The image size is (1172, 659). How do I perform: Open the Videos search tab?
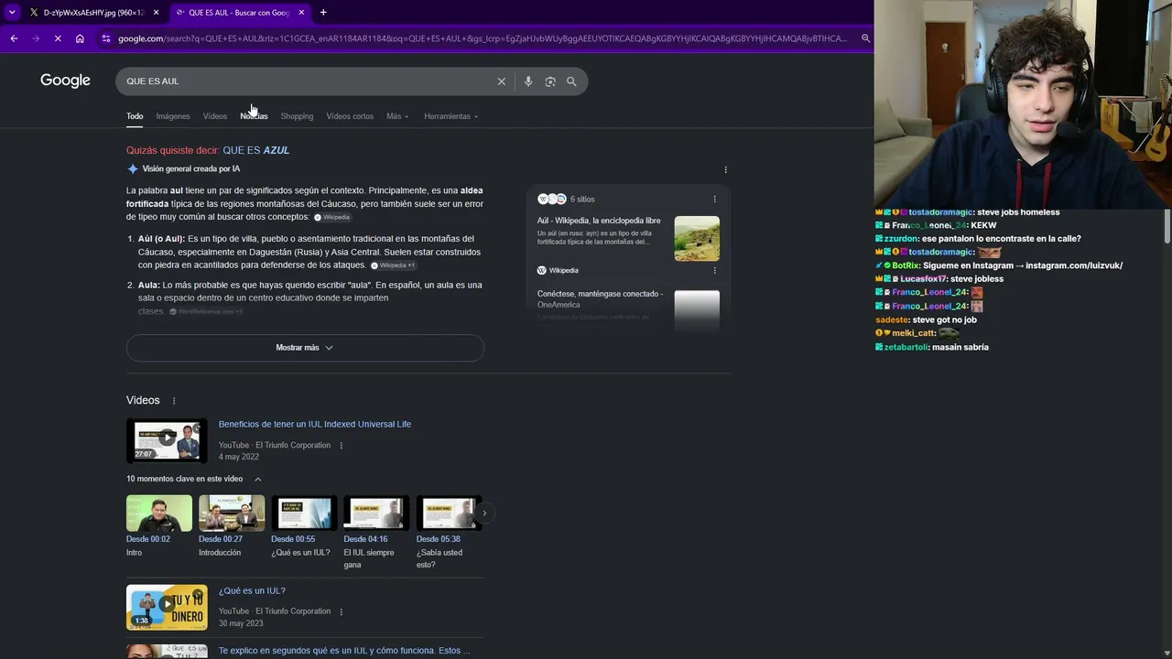(x=215, y=116)
